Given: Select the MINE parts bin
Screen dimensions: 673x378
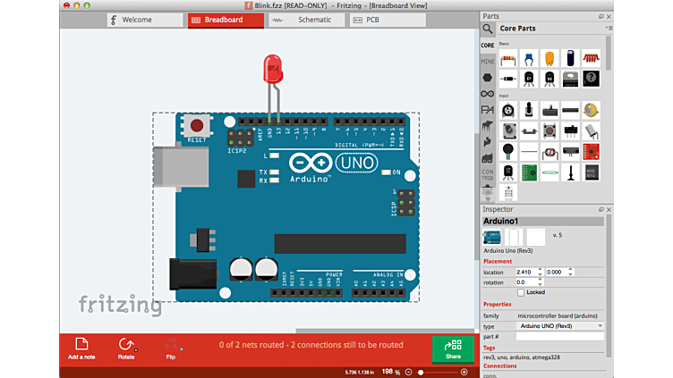Looking at the screenshot, I should coord(488,62).
